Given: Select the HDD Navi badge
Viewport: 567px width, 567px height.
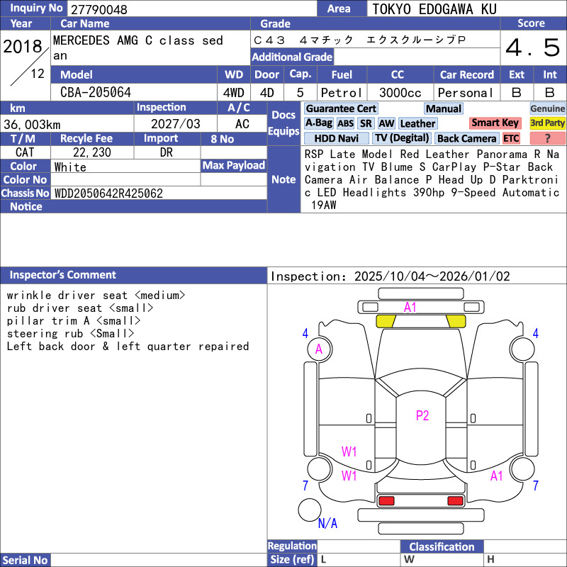Looking at the screenshot, I should (336, 138).
